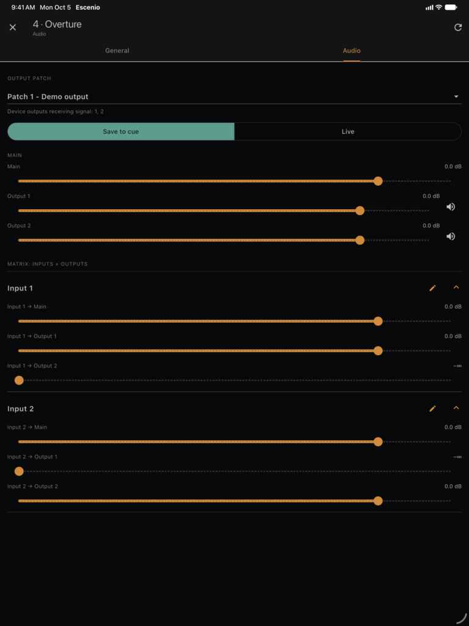Viewport: 469px width, 626px height.
Task: Mute Output 1 with its speaker icon
Action: coord(451,207)
